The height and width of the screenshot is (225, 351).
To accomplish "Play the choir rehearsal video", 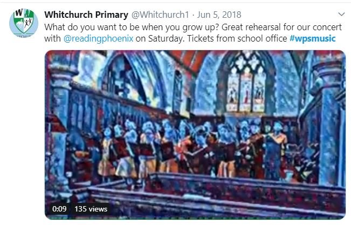I will tap(195, 134).
